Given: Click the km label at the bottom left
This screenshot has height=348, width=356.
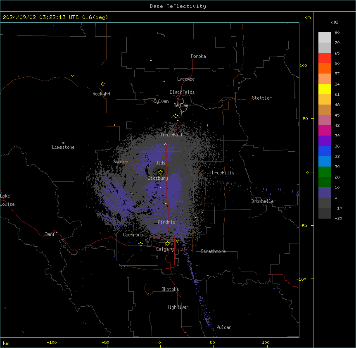Looking at the screenshot, I should [6, 343].
